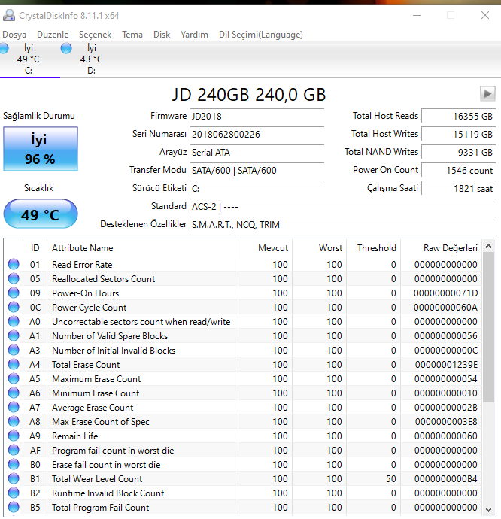Open the Dil Seçimi(Language) menu
Screen dimensions: 501x519
click(260, 35)
